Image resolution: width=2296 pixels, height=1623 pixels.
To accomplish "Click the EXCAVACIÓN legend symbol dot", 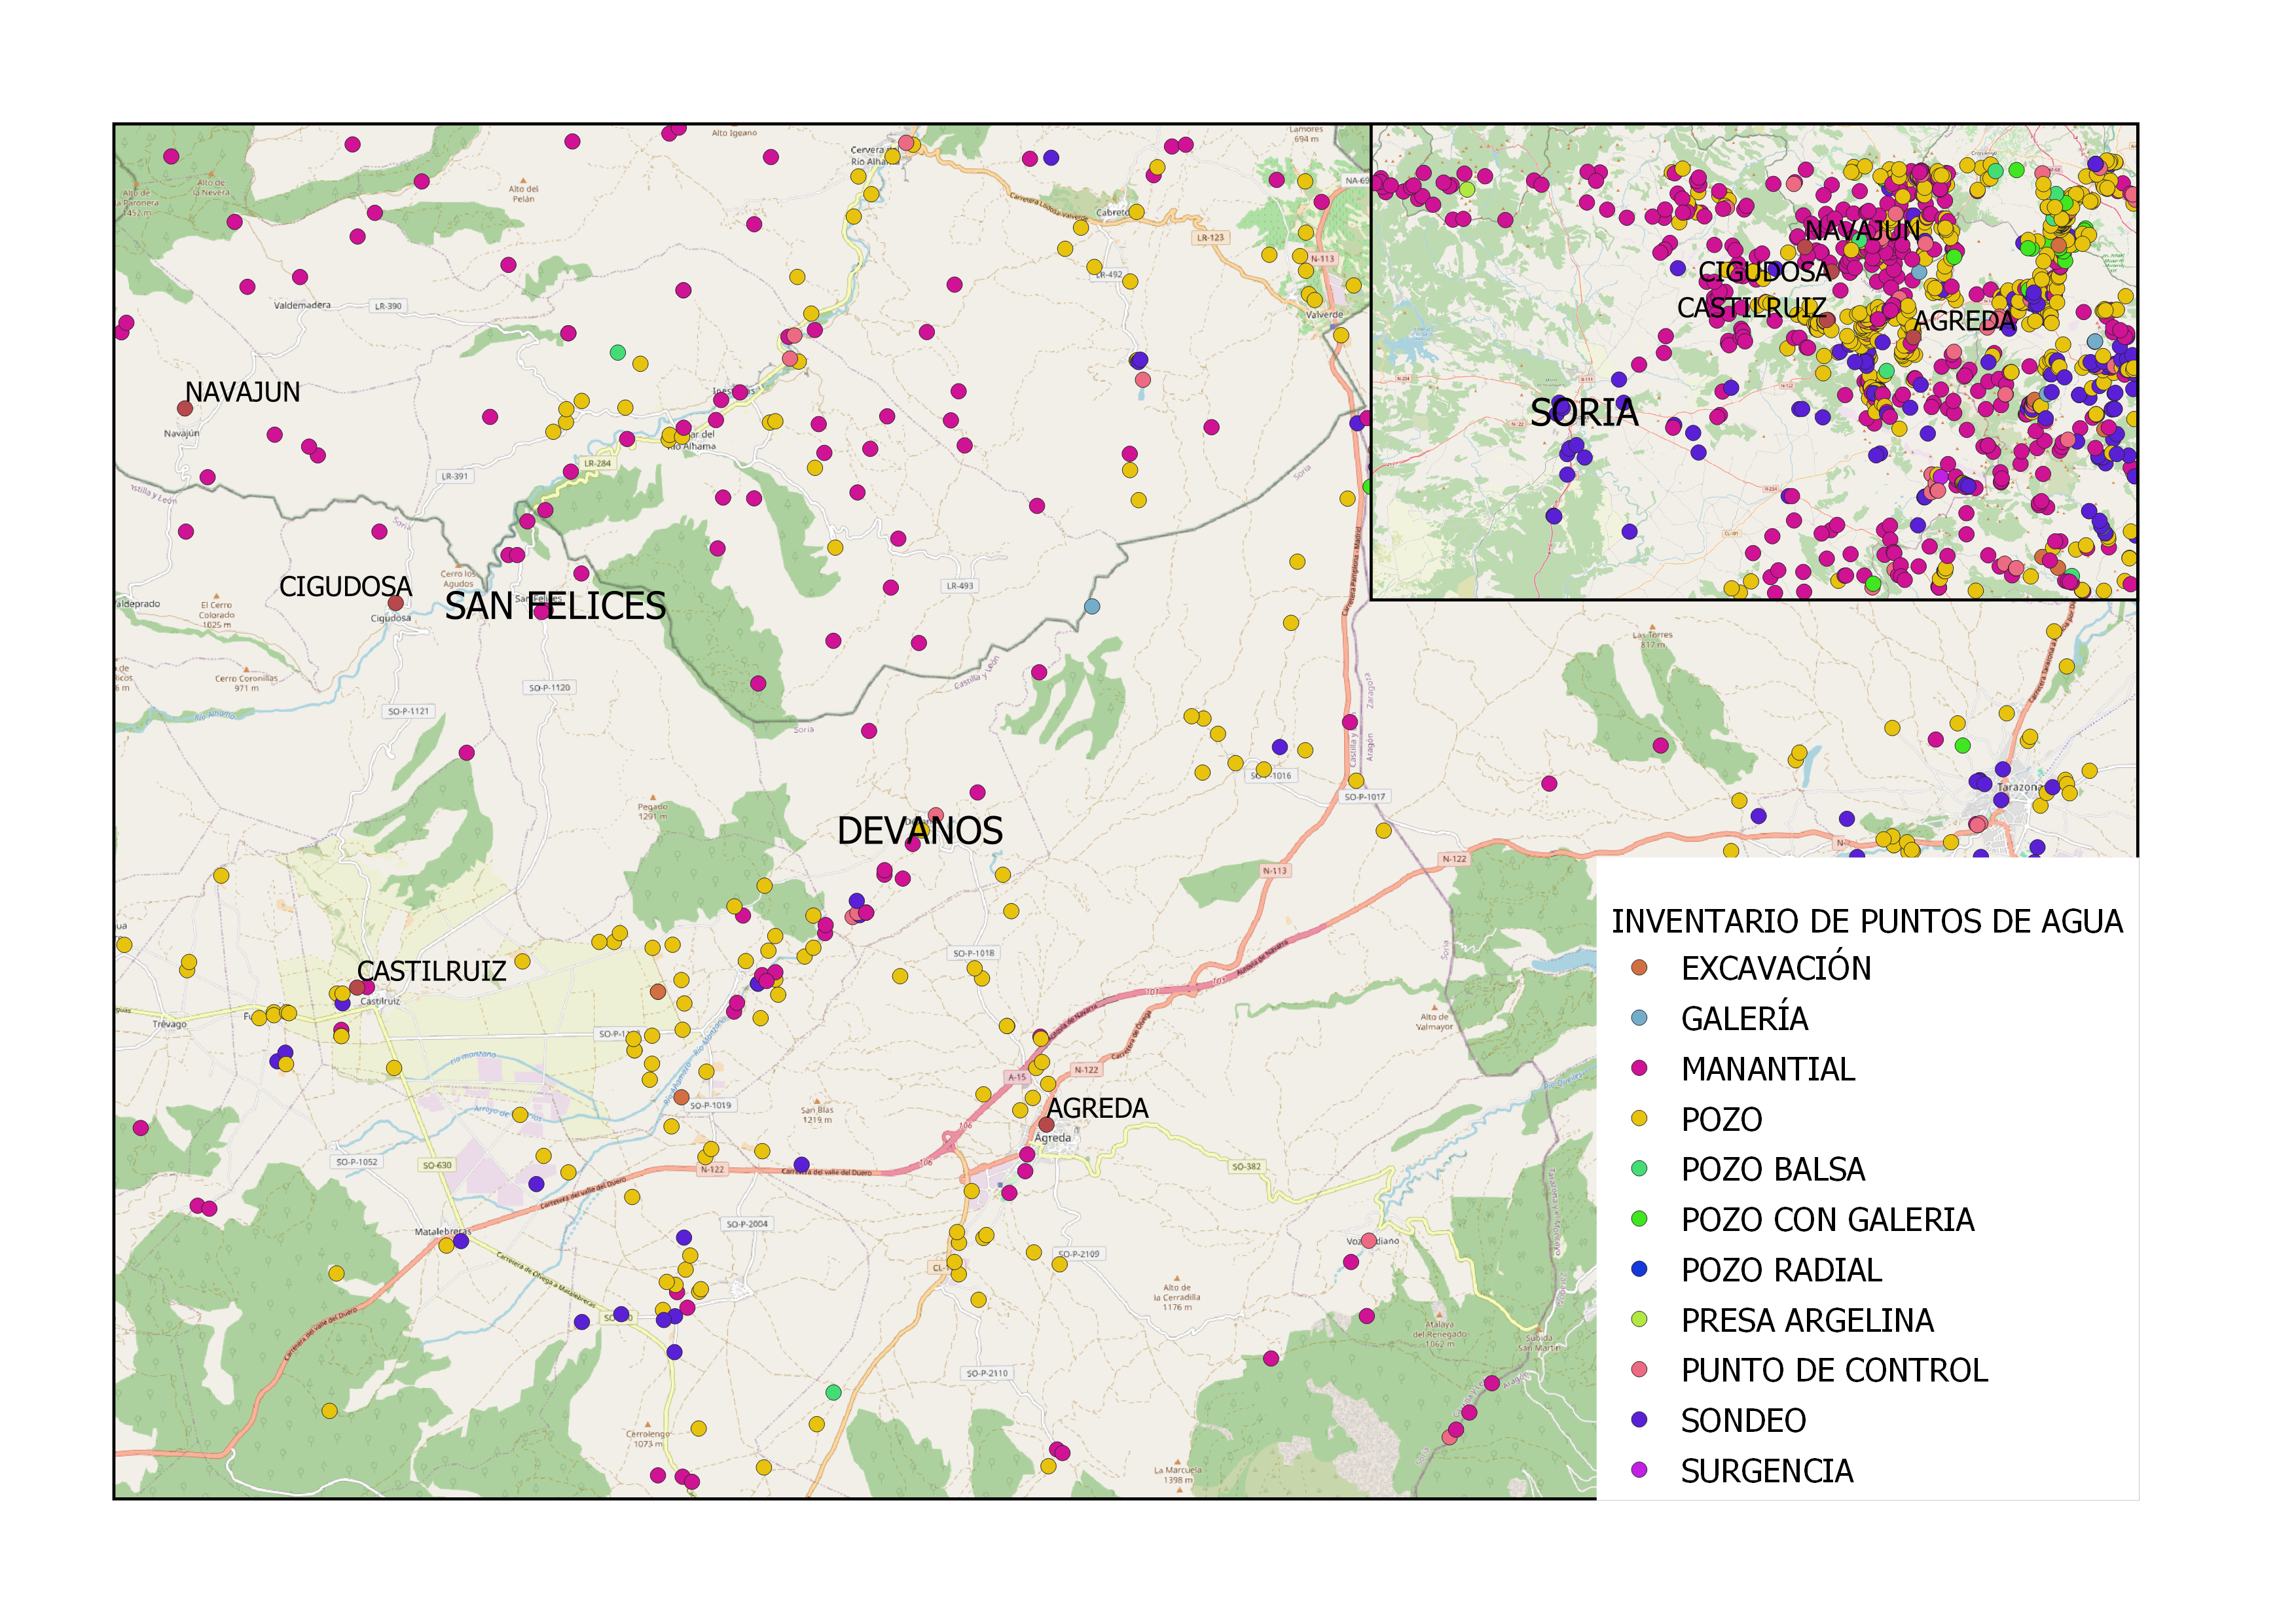I will tap(1639, 967).
